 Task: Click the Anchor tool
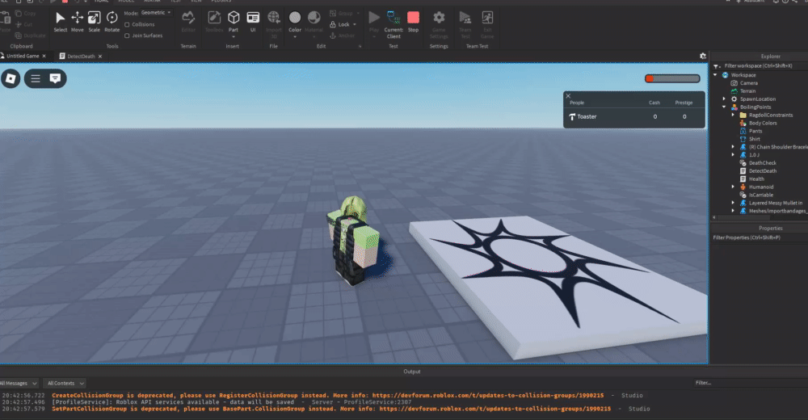click(342, 36)
